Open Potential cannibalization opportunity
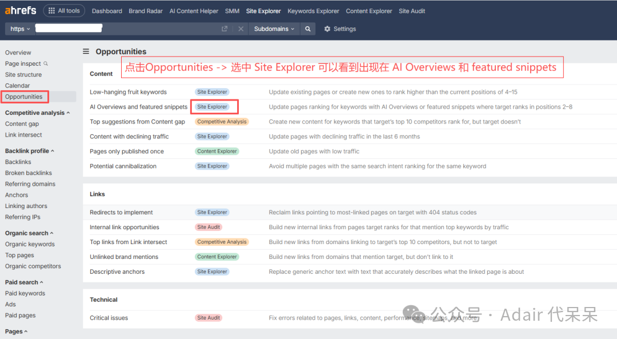617x339 pixels. tap(123, 166)
